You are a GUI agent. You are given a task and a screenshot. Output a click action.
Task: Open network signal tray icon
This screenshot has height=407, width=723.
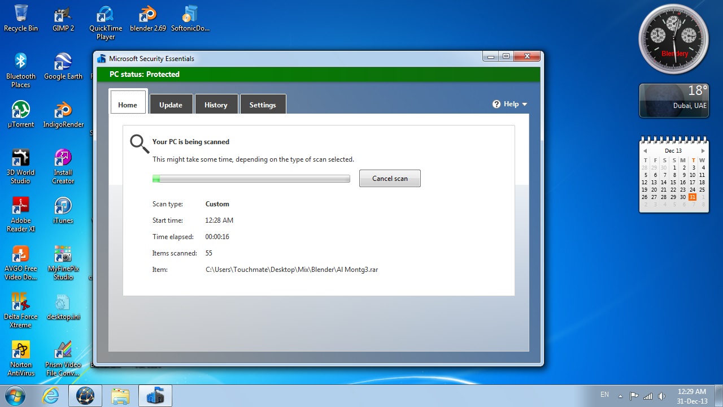point(648,396)
